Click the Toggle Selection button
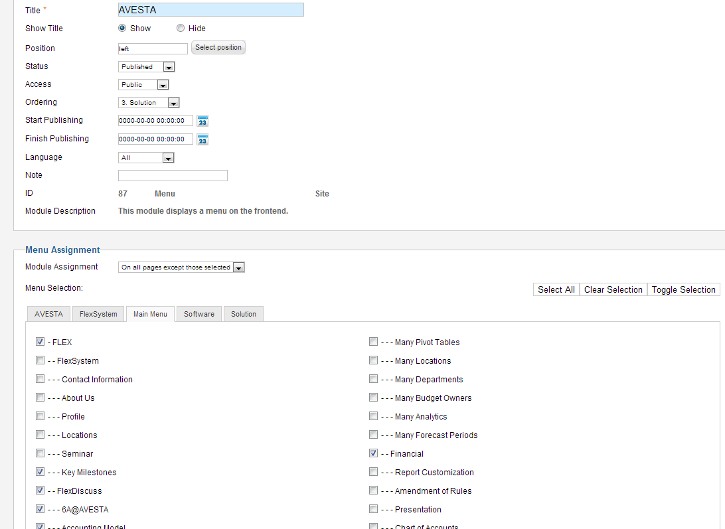725x529 pixels. (683, 289)
